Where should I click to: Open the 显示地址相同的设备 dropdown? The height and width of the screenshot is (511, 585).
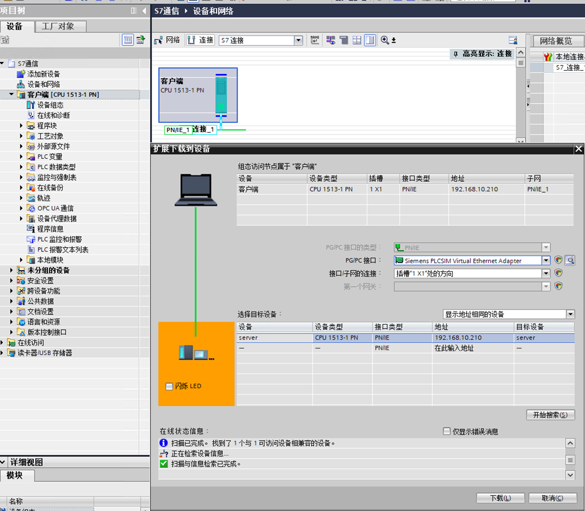(x=570, y=315)
